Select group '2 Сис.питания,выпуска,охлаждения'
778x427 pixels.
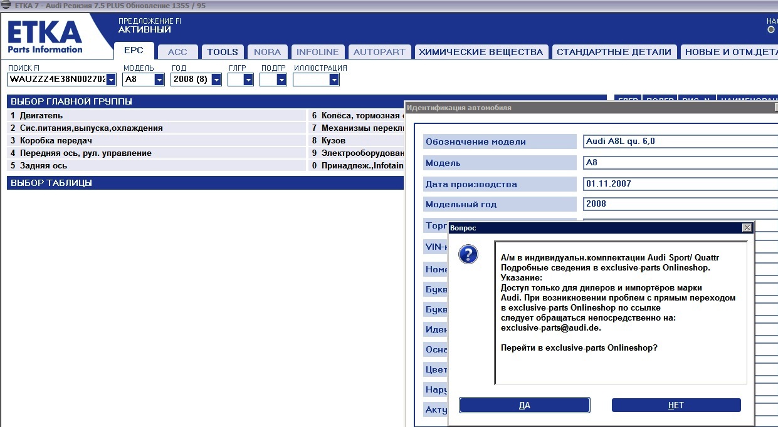(157, 128)
